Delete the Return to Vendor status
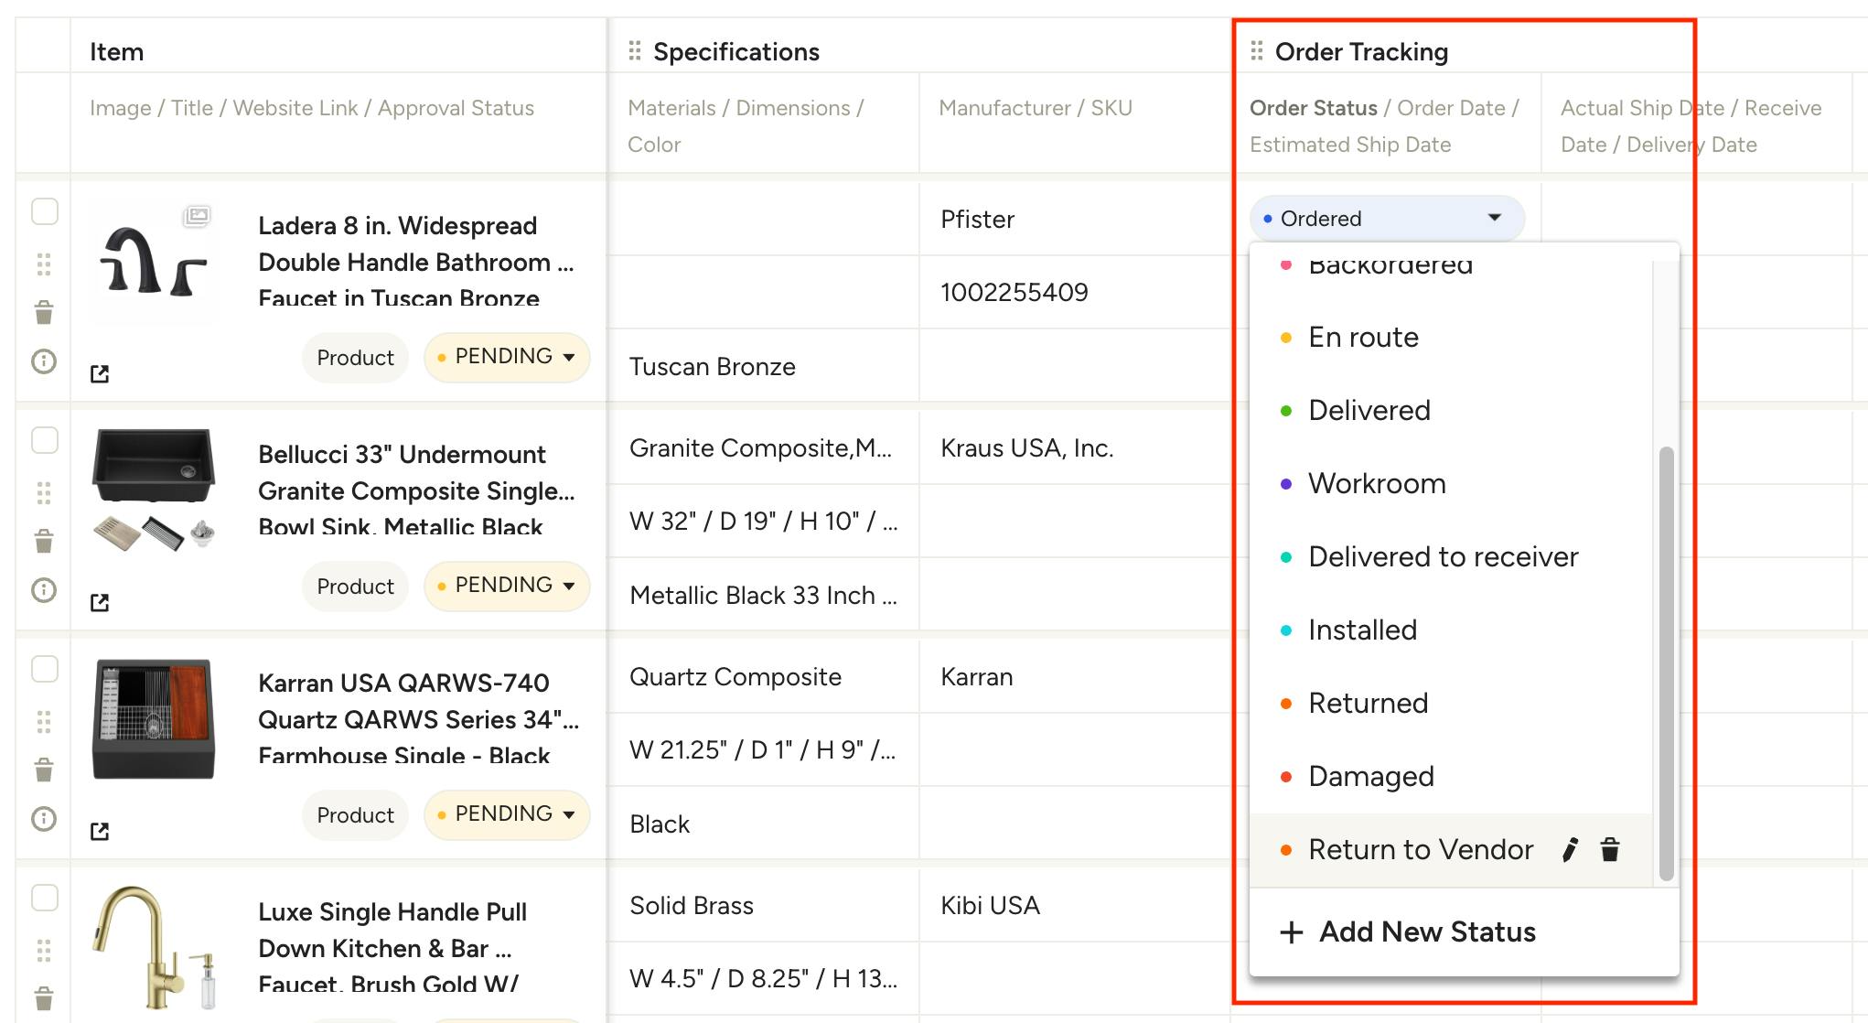The width and height of the screenshot is (1868, 1023). [x=1610, y=850]
